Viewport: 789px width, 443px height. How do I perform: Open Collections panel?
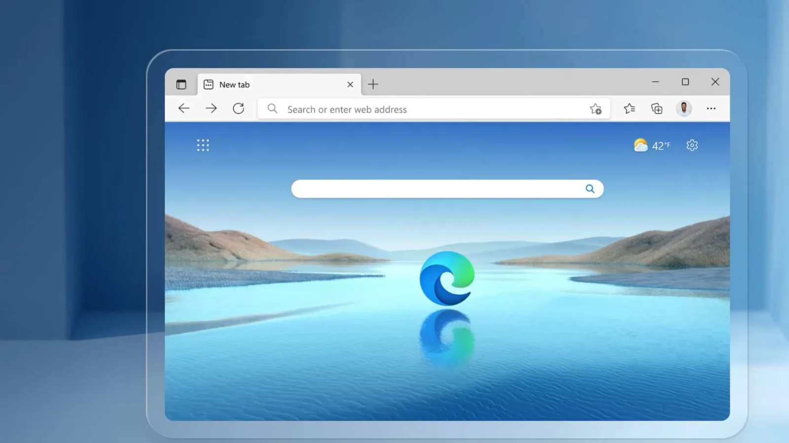point(657,109)
